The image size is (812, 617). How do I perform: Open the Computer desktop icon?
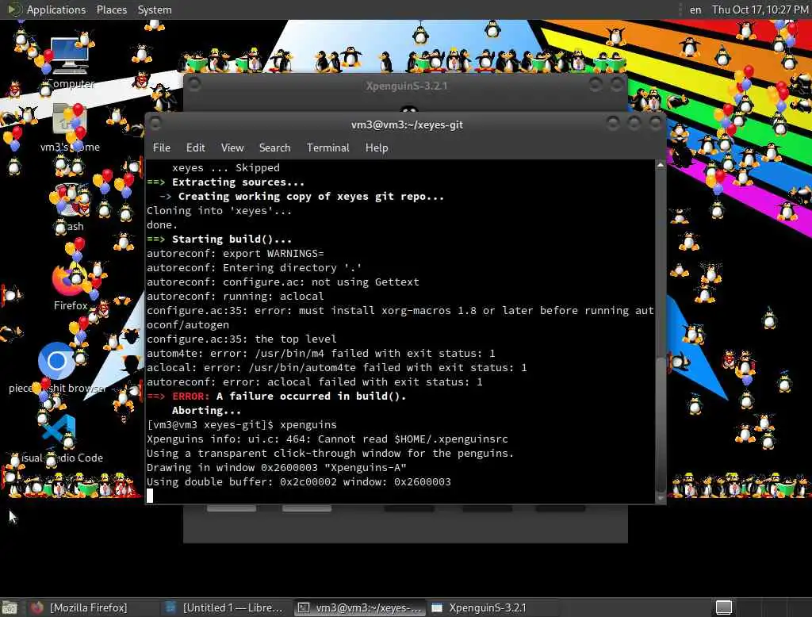pos(70,56)
